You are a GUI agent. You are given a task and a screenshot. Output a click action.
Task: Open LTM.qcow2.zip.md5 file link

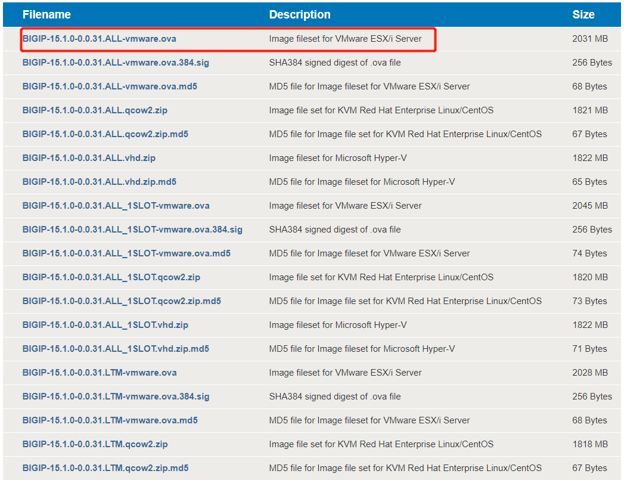[105, 469]
